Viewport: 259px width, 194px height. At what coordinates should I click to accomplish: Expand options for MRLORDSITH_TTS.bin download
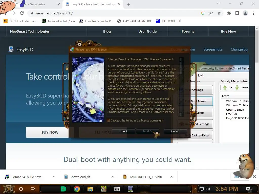(172, 177)
